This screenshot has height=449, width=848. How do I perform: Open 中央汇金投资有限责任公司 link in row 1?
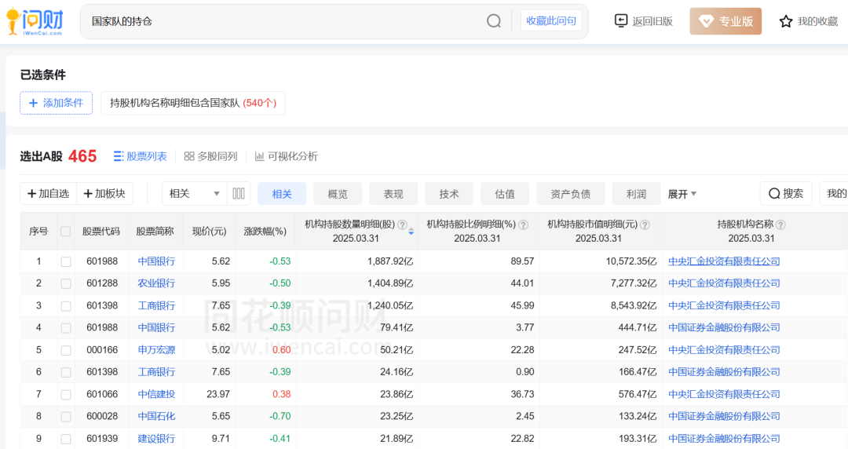point(724,261)
